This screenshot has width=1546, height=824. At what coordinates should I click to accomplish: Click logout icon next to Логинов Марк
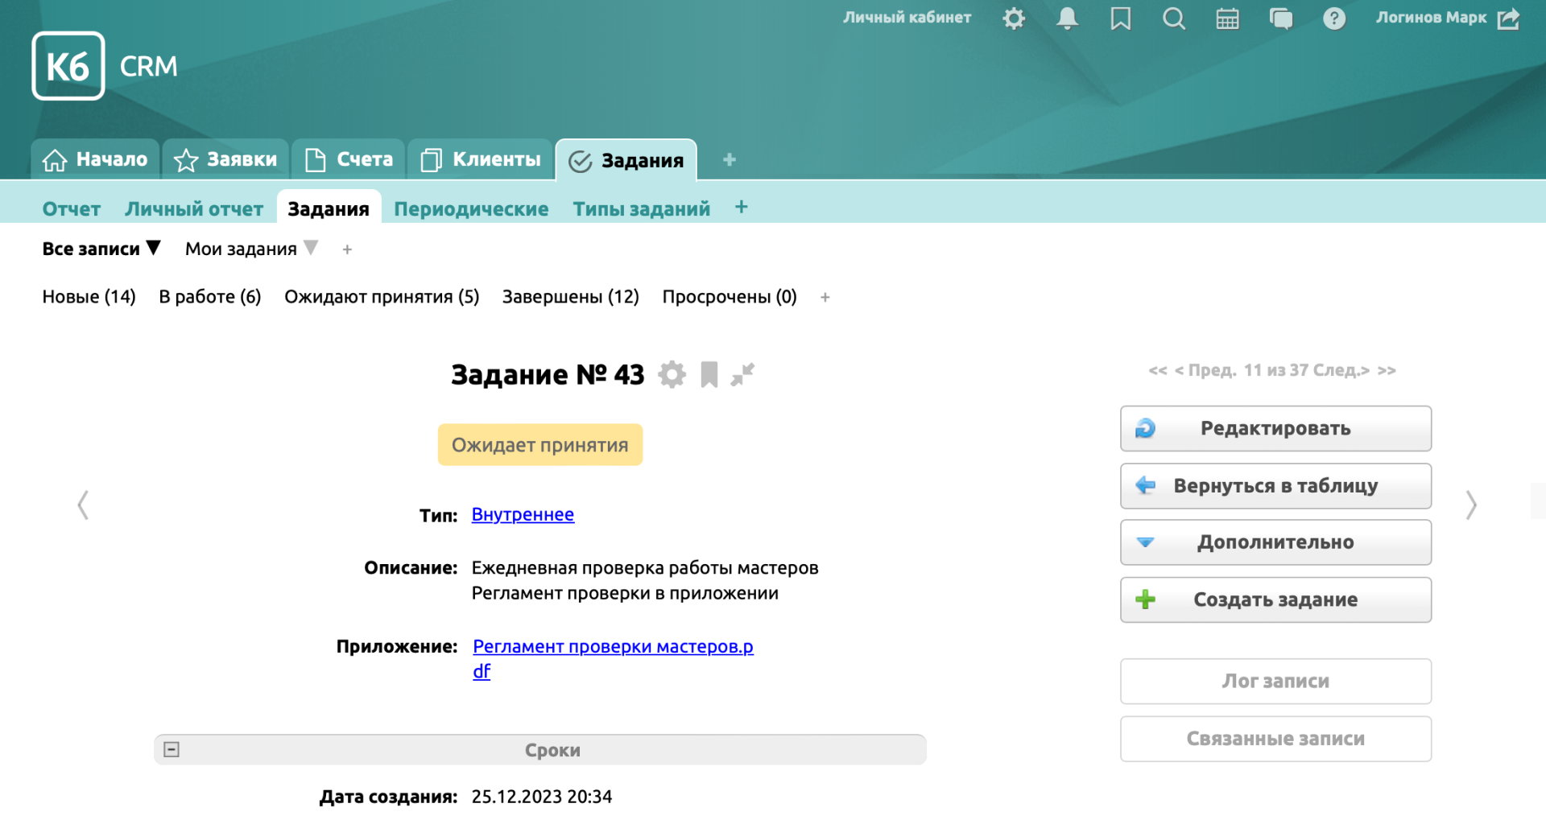pyautogui.click(x=1508, y=19)
